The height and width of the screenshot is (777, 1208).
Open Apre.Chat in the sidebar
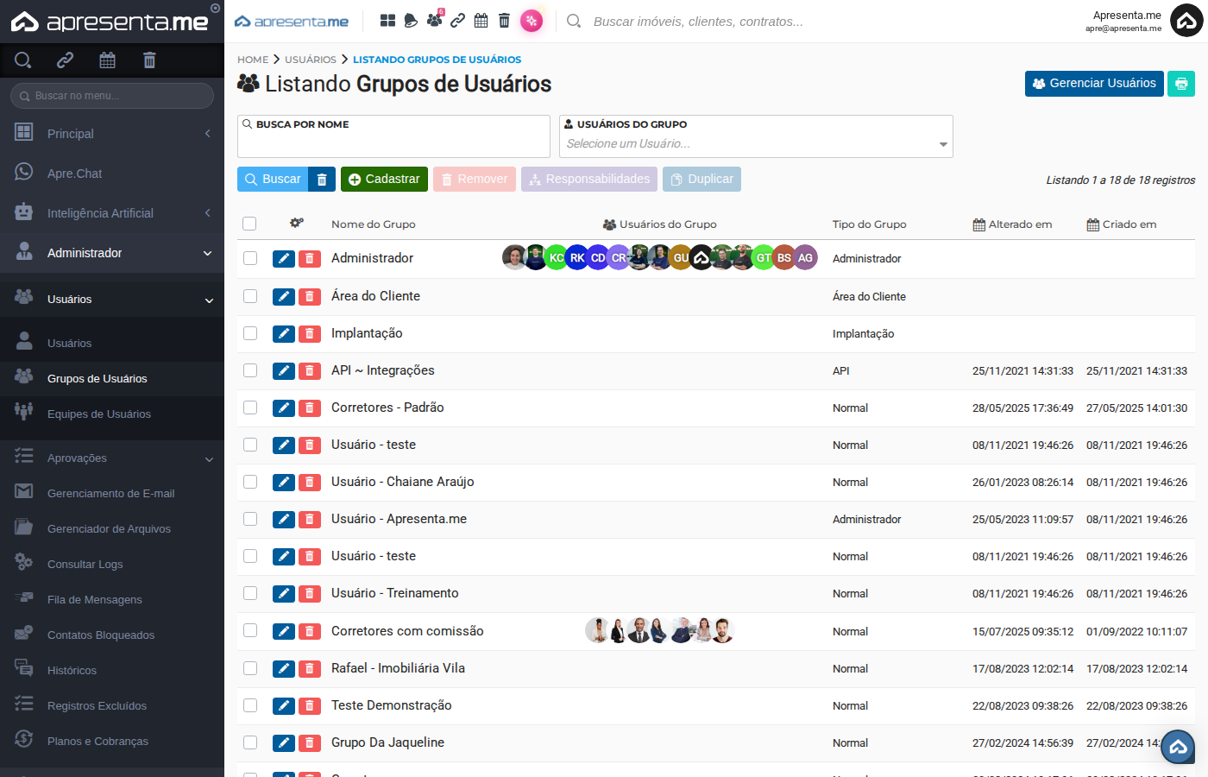(x=112, y=174)
